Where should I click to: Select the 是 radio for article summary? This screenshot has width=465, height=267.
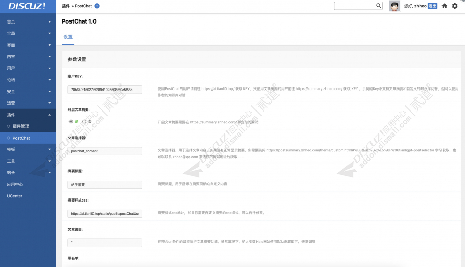[71, 121]
